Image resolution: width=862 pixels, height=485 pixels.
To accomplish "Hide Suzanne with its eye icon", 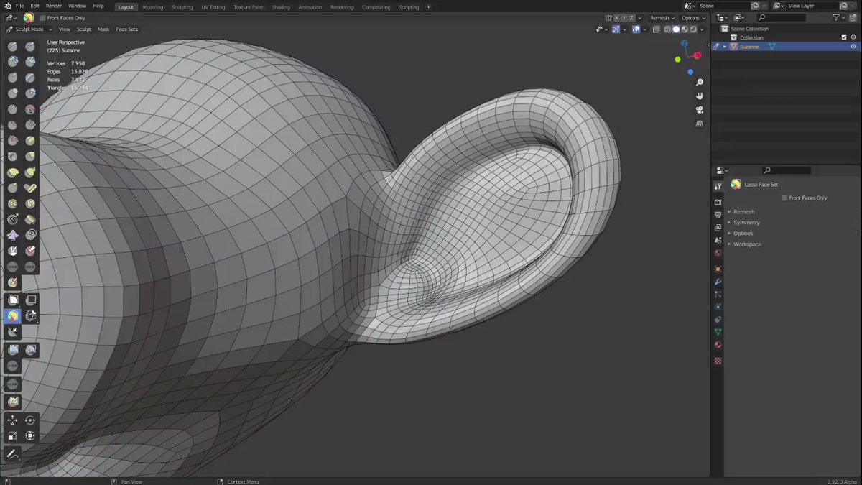I will pyautogui.click(x=853, y=47).
